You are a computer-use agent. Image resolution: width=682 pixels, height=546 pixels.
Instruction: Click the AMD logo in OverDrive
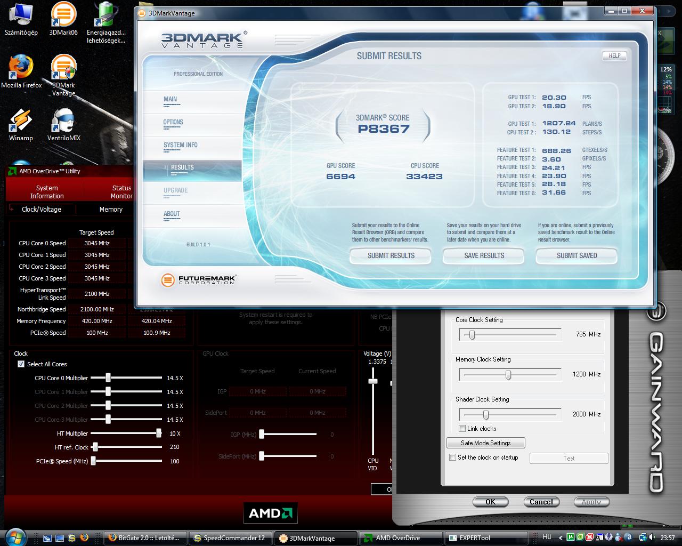270,513
